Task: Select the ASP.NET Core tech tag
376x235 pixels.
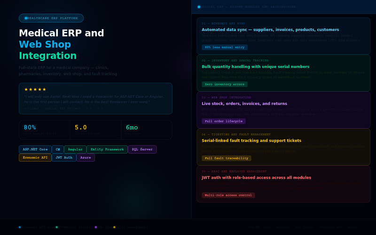Action: (x=35, y=149)
